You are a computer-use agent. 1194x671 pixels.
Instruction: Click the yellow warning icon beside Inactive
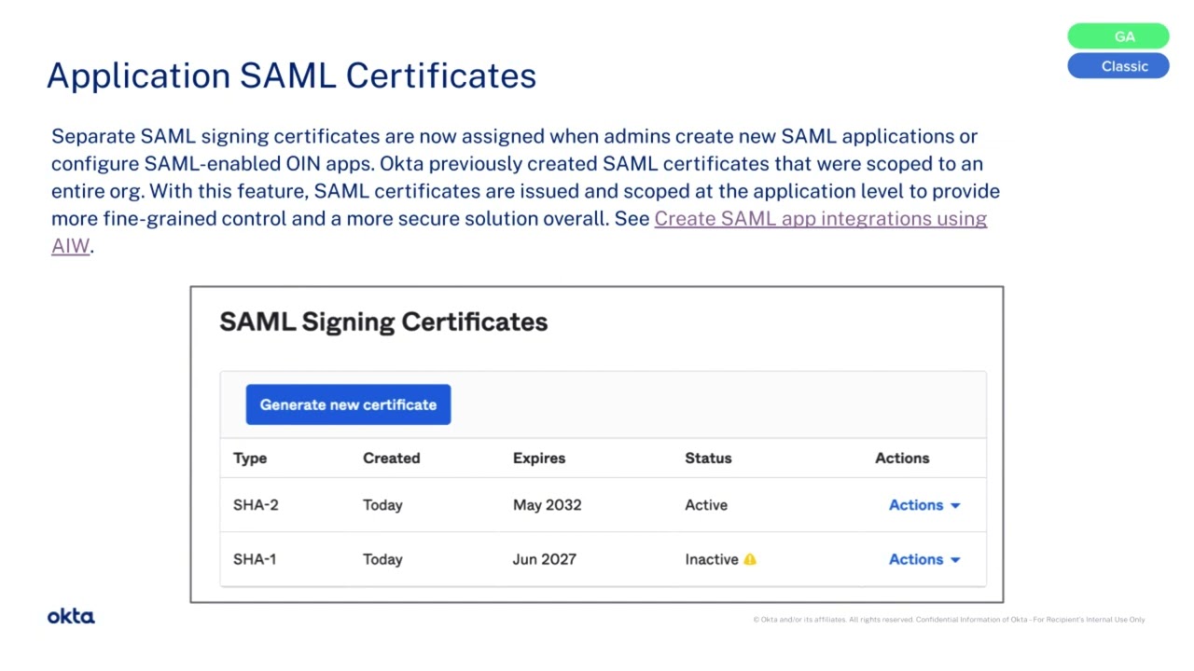[x=750, y=559]
